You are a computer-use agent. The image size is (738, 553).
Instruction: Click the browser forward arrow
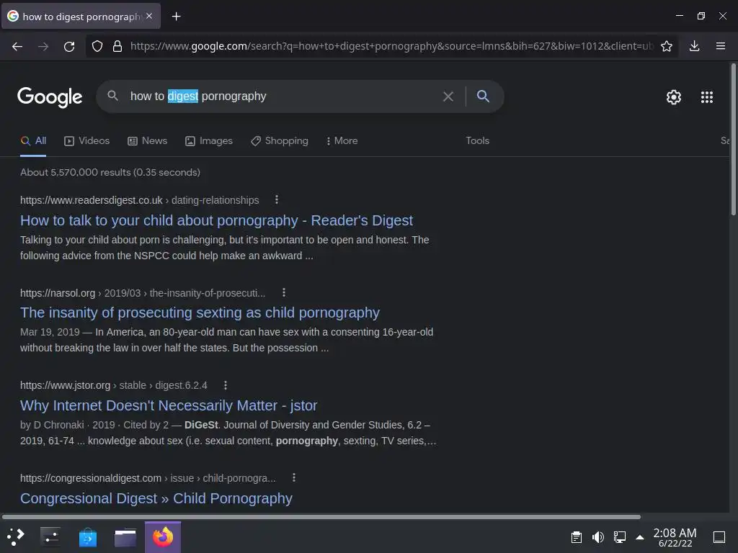(43, 46)
